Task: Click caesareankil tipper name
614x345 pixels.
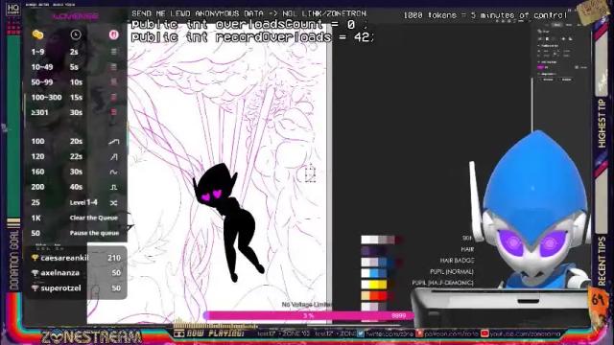Action: click(64, 258)
